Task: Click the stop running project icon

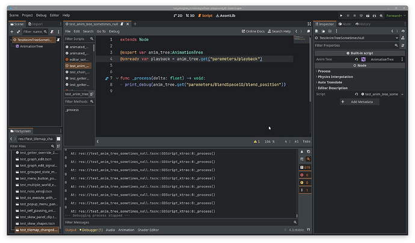Action: tap(355, 16)
